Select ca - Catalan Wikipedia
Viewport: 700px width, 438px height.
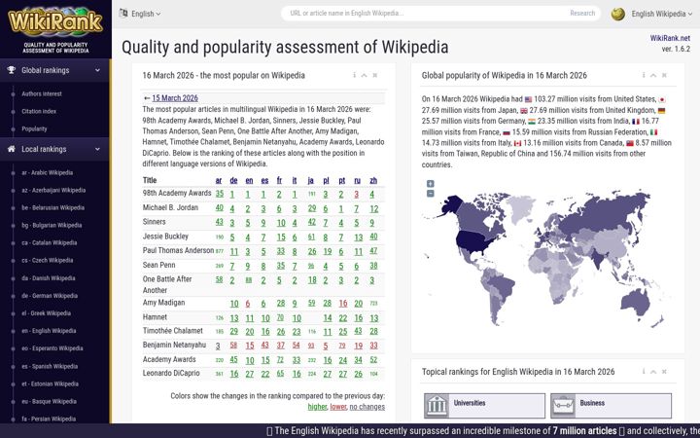pyautogui.click(x=50, y=242)
